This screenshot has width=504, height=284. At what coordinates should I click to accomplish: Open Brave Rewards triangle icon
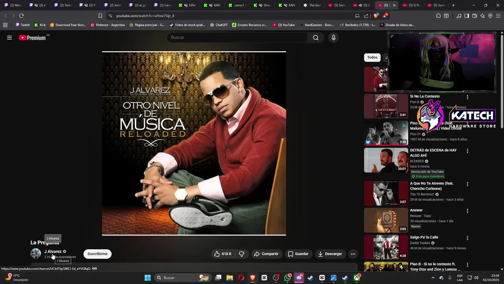pyautogui.click(x=385, y=16)
